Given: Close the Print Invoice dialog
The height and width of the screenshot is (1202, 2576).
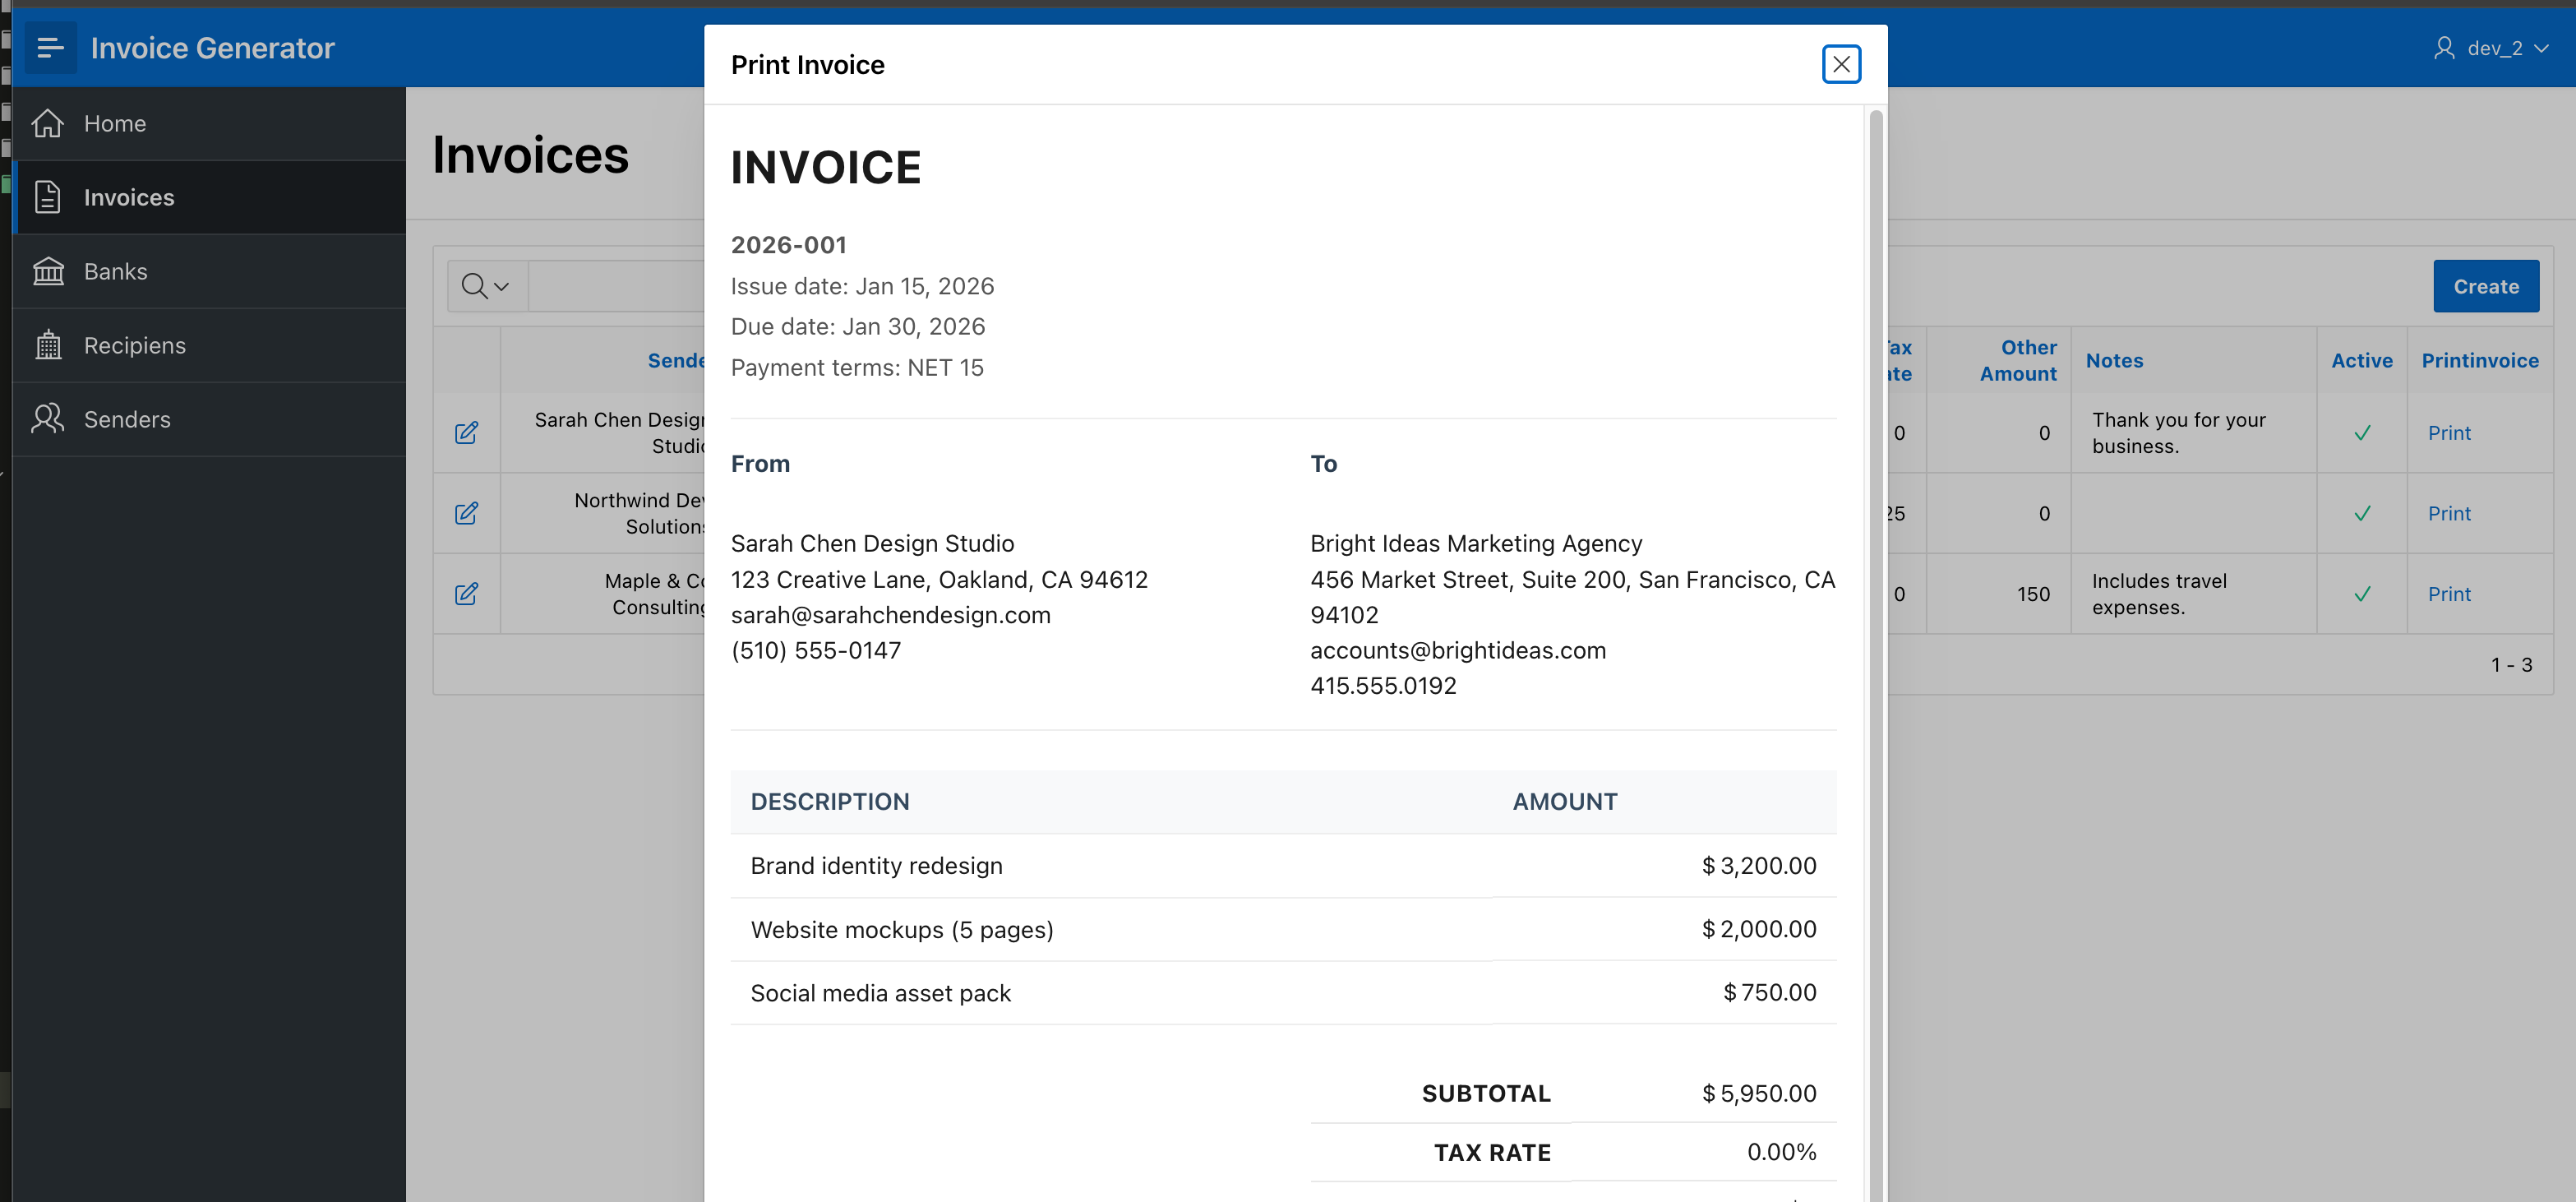Looking at the screenshot, I should (x=1841, y=64).
